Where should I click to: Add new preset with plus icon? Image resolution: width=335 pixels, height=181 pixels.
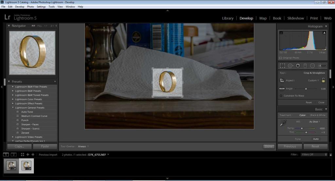pyautogui.click(x=55, y=81)
